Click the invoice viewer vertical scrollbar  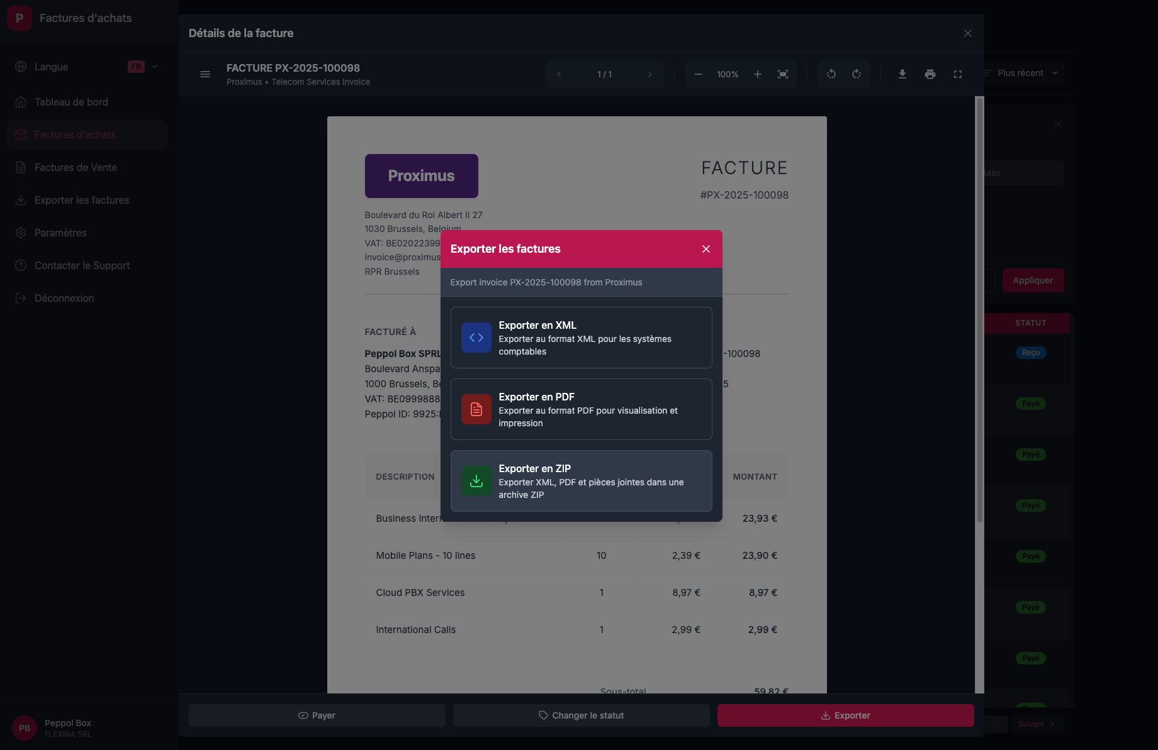coord(979,309)
